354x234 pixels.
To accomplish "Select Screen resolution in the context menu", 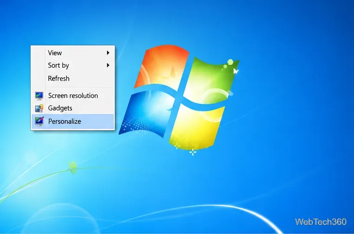I will (72, 96).
